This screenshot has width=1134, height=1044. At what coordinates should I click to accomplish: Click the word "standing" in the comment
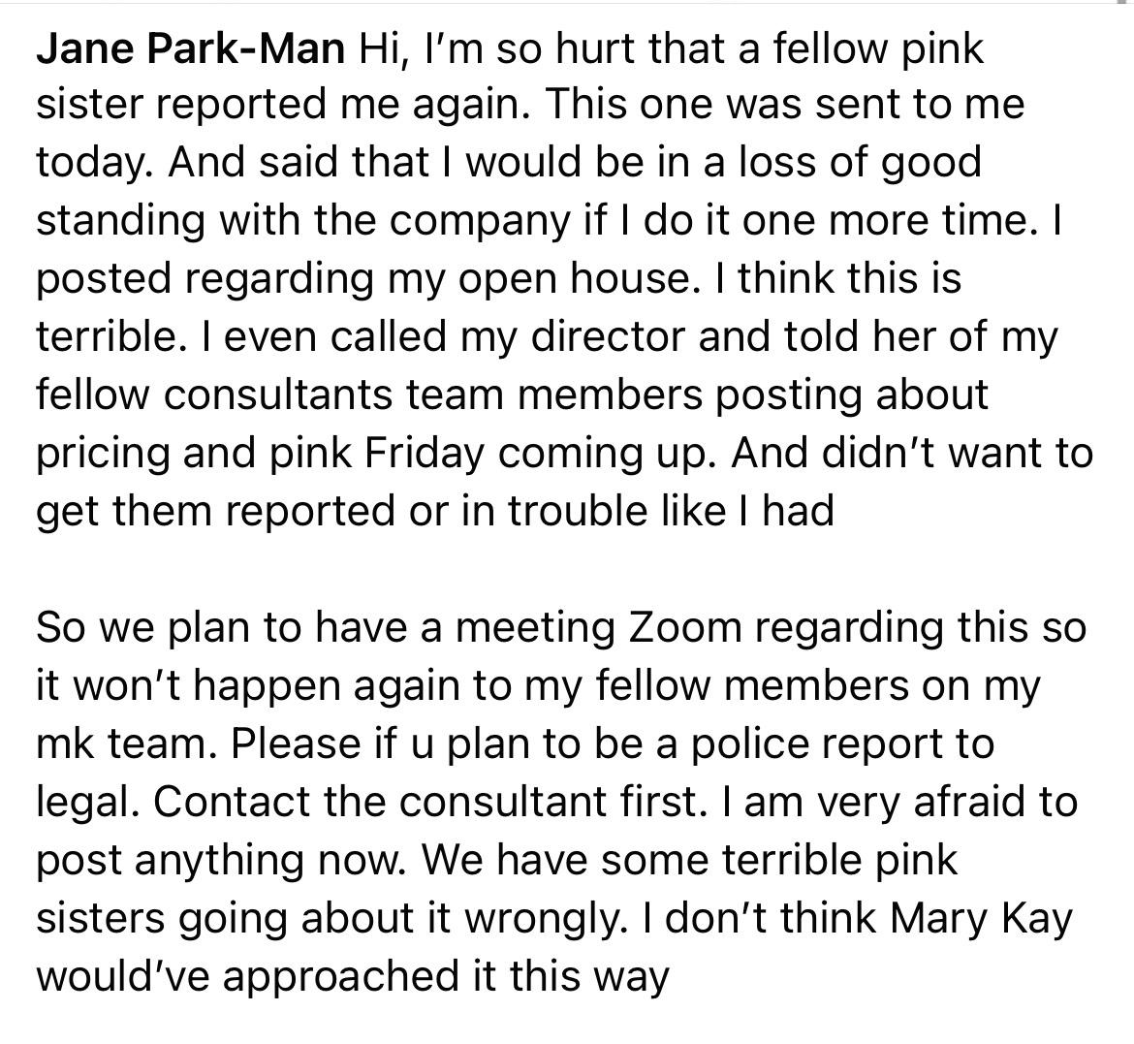[x=121, y=221]
